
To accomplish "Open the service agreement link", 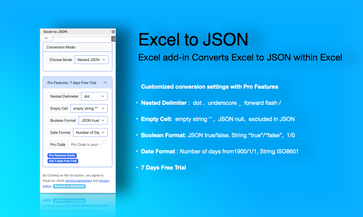I will click(x=79, y=181).
